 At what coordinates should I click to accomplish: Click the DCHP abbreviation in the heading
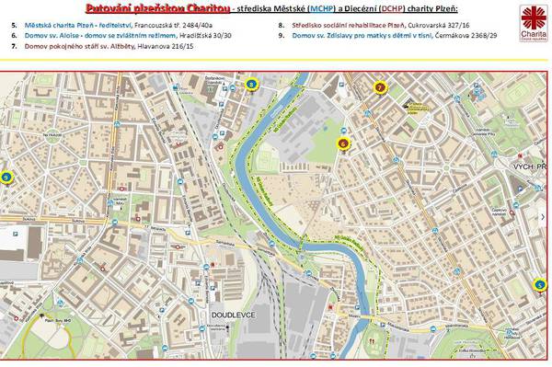point(392,8)
